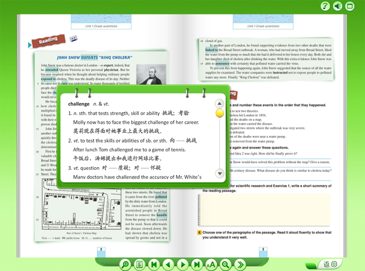This screenshot has width=365, height=271.
Task: Click the 返回 return button
Action: [330, 264]
